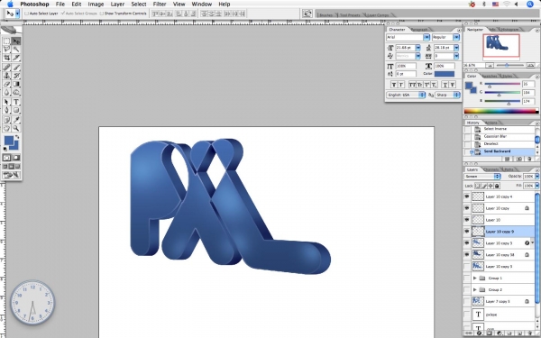Image resolution: width=541 pixels, height=338 pixels.
Task: Select the Rectangular Marquee tool
Action: [x=6, y=41]
